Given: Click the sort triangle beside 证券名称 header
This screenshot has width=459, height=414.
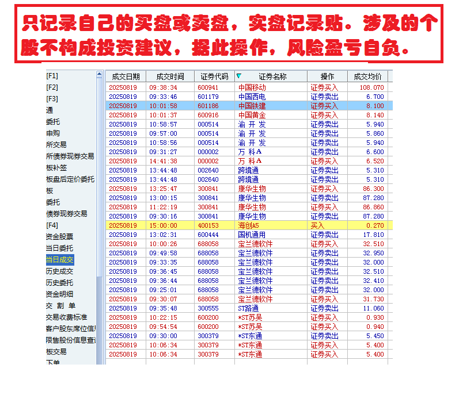Looking at the screenshot, I should point(239,76).
